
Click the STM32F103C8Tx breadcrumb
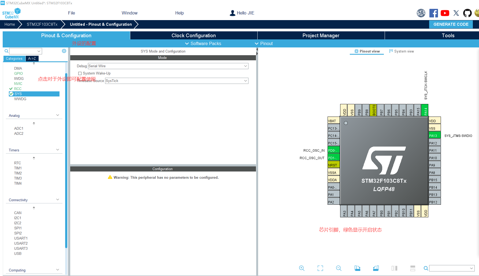tap(42, 24)
